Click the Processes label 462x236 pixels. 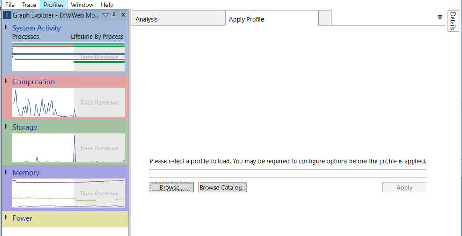25,37
